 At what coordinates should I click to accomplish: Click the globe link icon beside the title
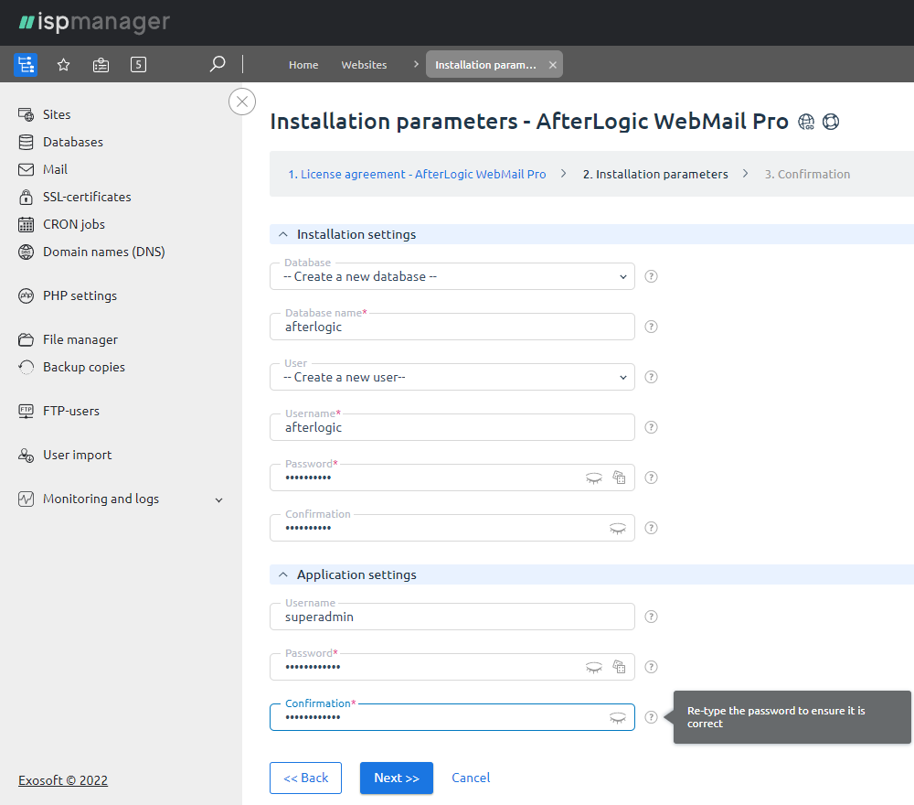[805, 121]
